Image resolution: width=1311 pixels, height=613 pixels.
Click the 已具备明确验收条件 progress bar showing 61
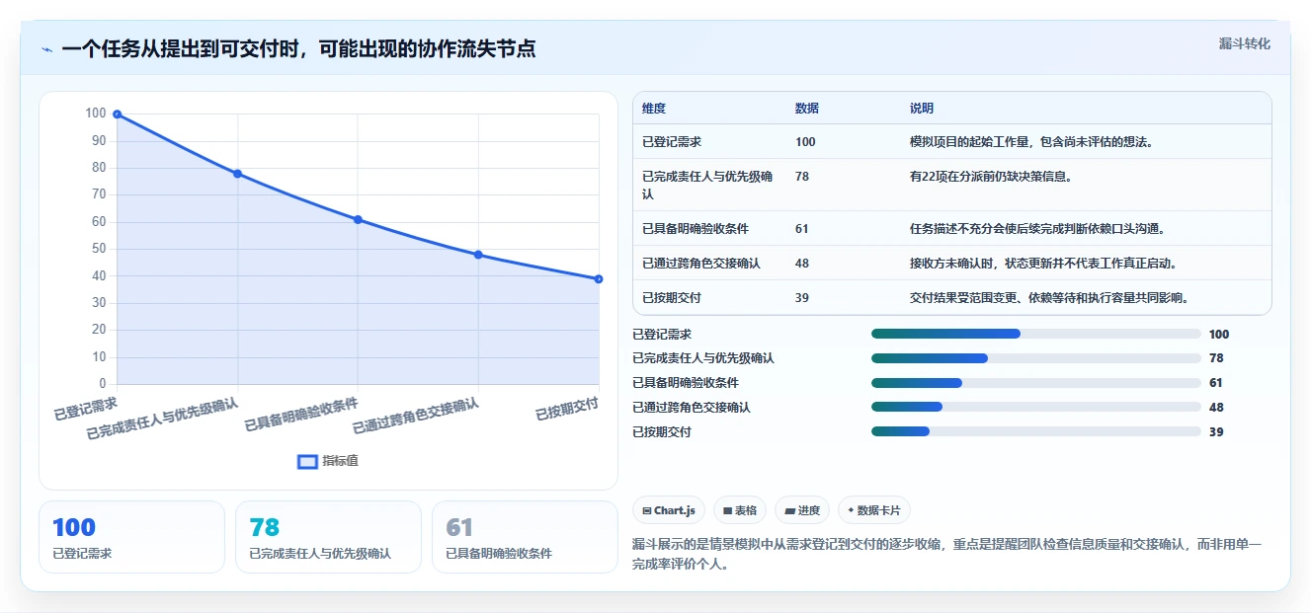[1036, 383]
